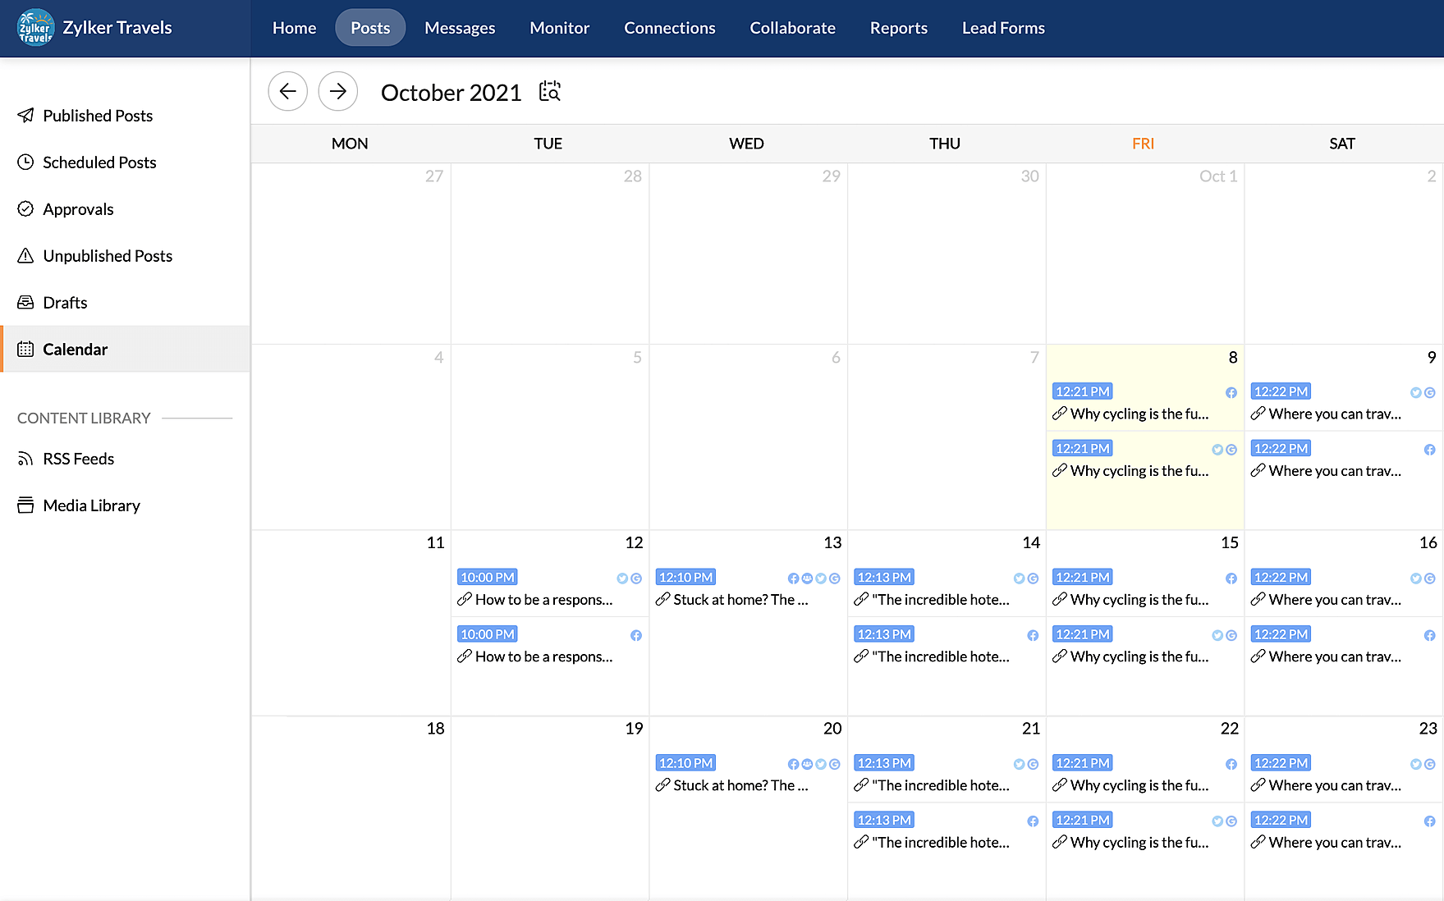
Task: Open Scheduled Posts in sidebar
Action: coord(125,162)
